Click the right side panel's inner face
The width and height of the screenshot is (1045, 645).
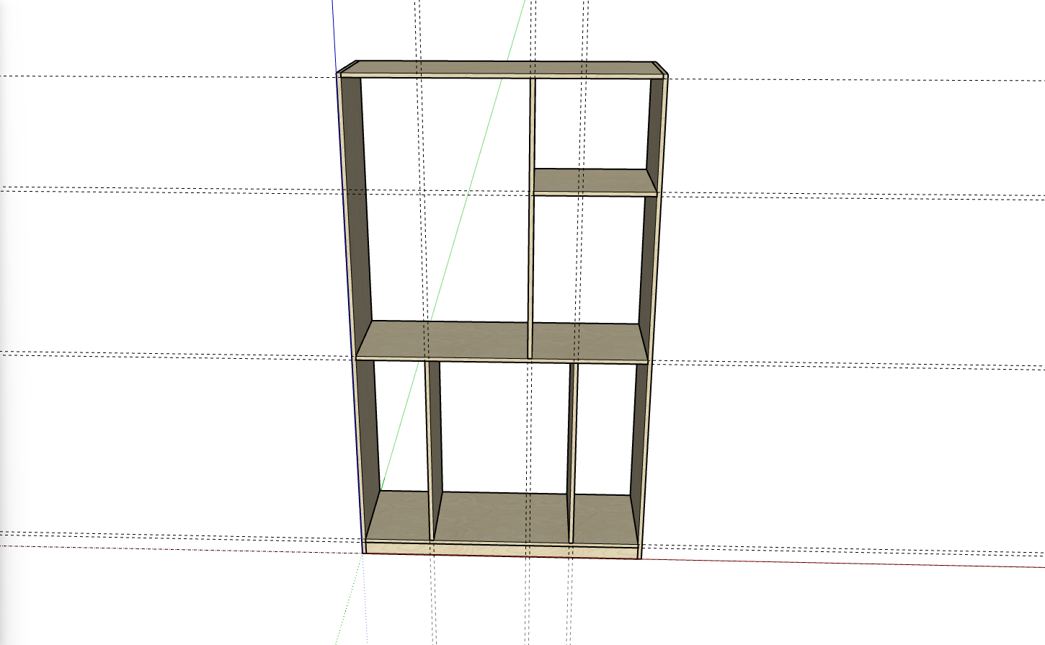click(651, 245)
